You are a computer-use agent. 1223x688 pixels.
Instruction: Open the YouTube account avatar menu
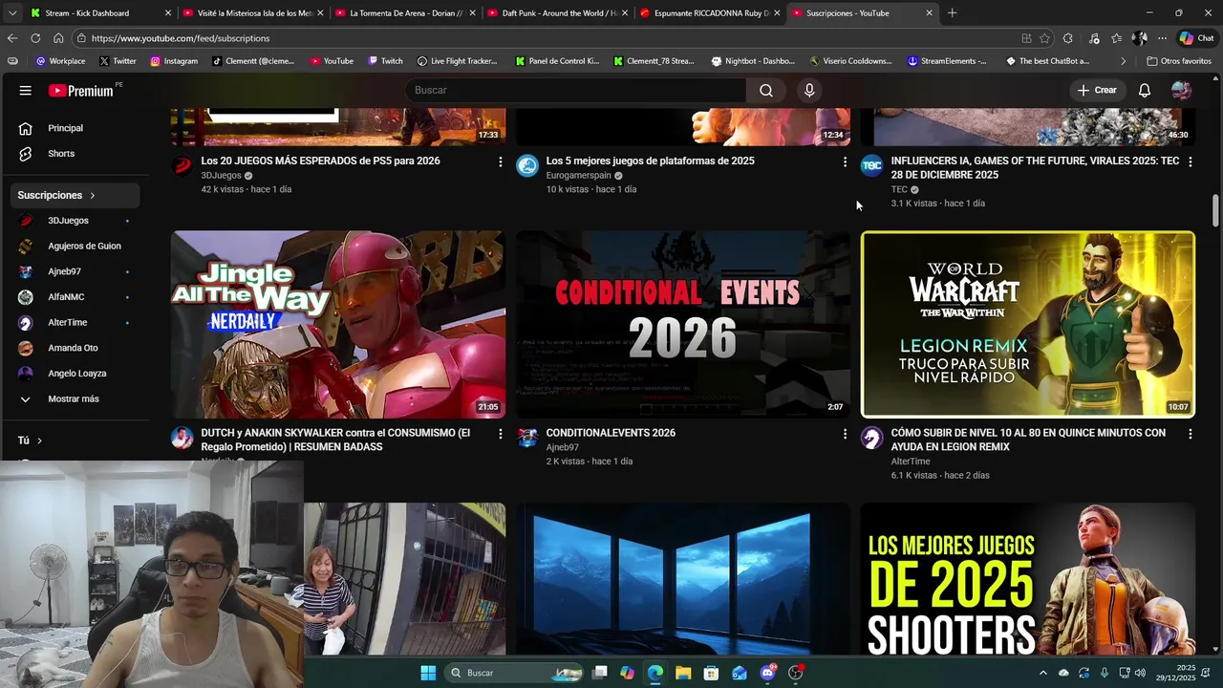pyautogui.click(x=1182, y=90)
